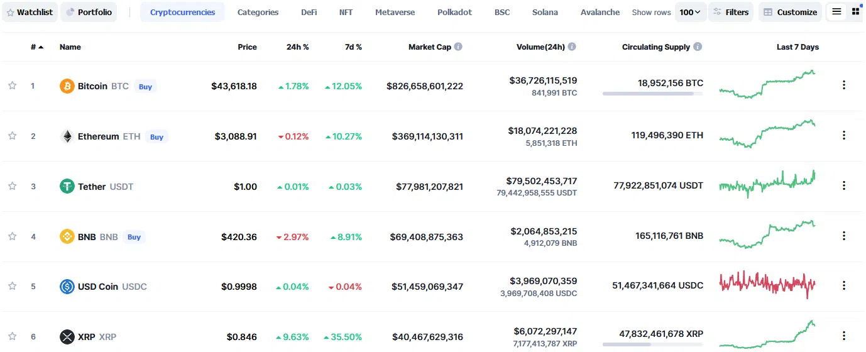This screenshot has width=866, height=352.
Task: Open the Watchlist button
Action: pos(30,12)
